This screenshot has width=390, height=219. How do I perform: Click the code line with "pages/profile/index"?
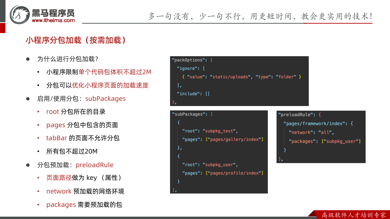pyautogui.click(x=223, y=173)
